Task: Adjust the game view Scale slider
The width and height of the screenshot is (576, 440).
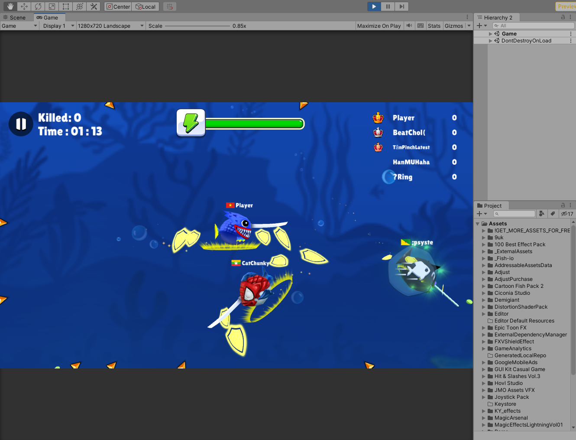Action: (x=197, y=26)
